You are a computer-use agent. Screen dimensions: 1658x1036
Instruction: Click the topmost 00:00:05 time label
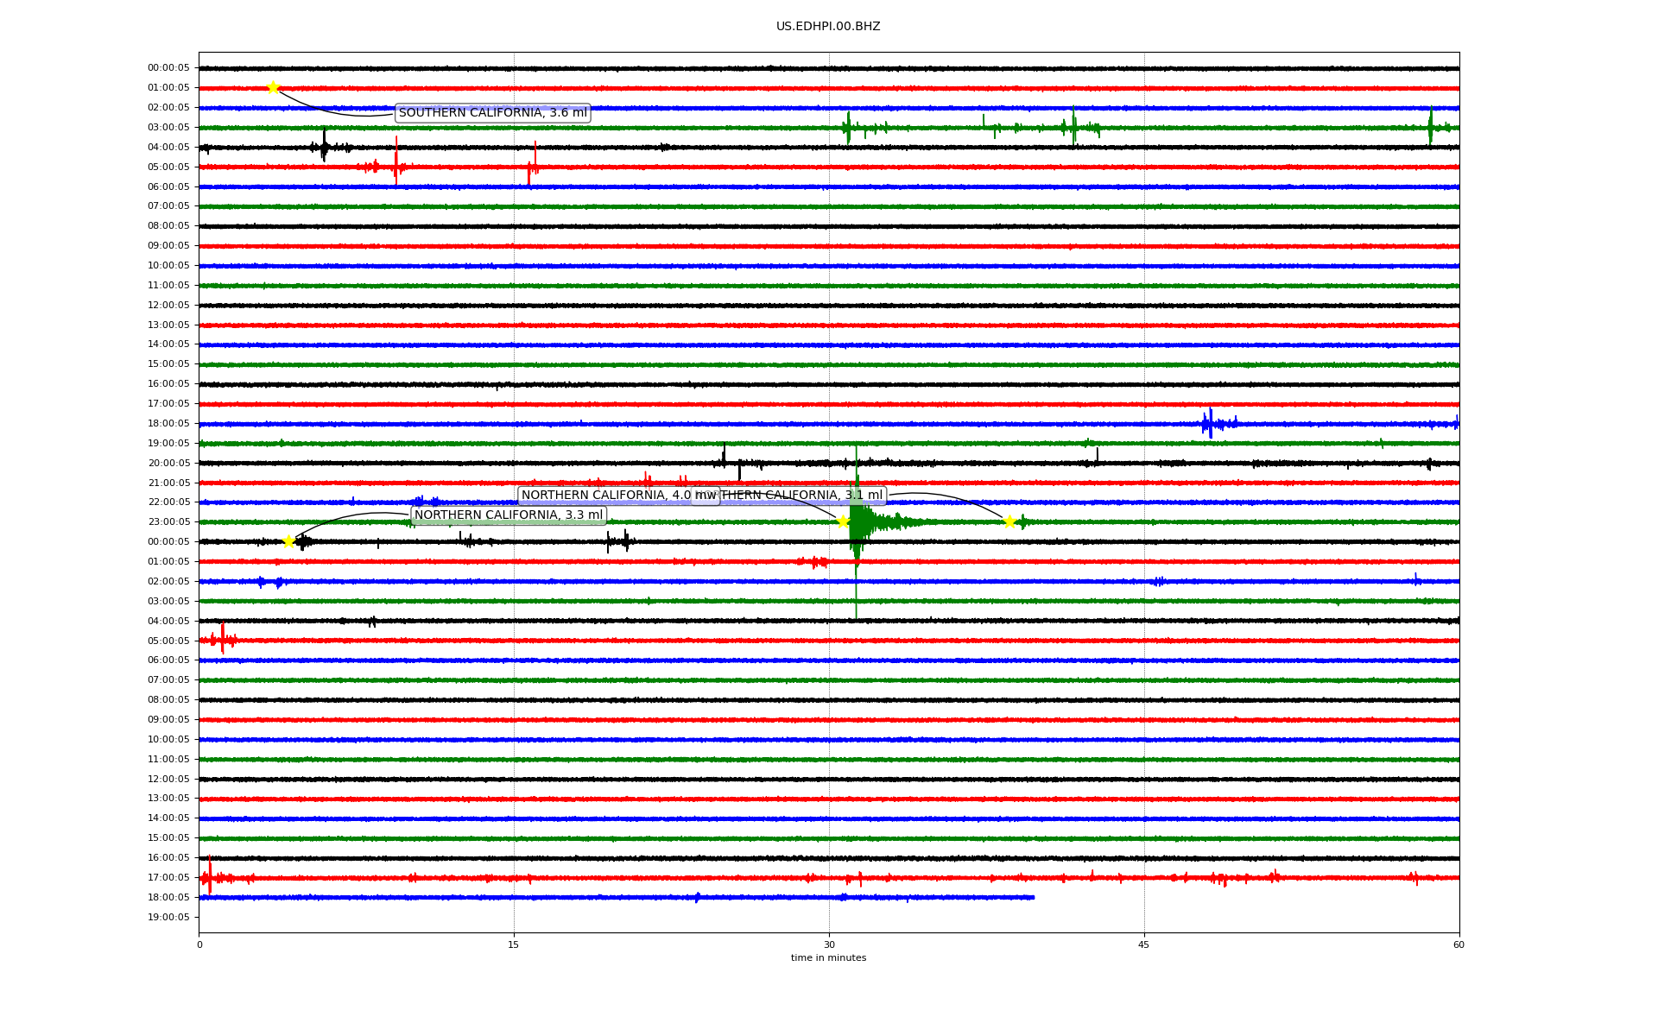click(x=168, y=68)
